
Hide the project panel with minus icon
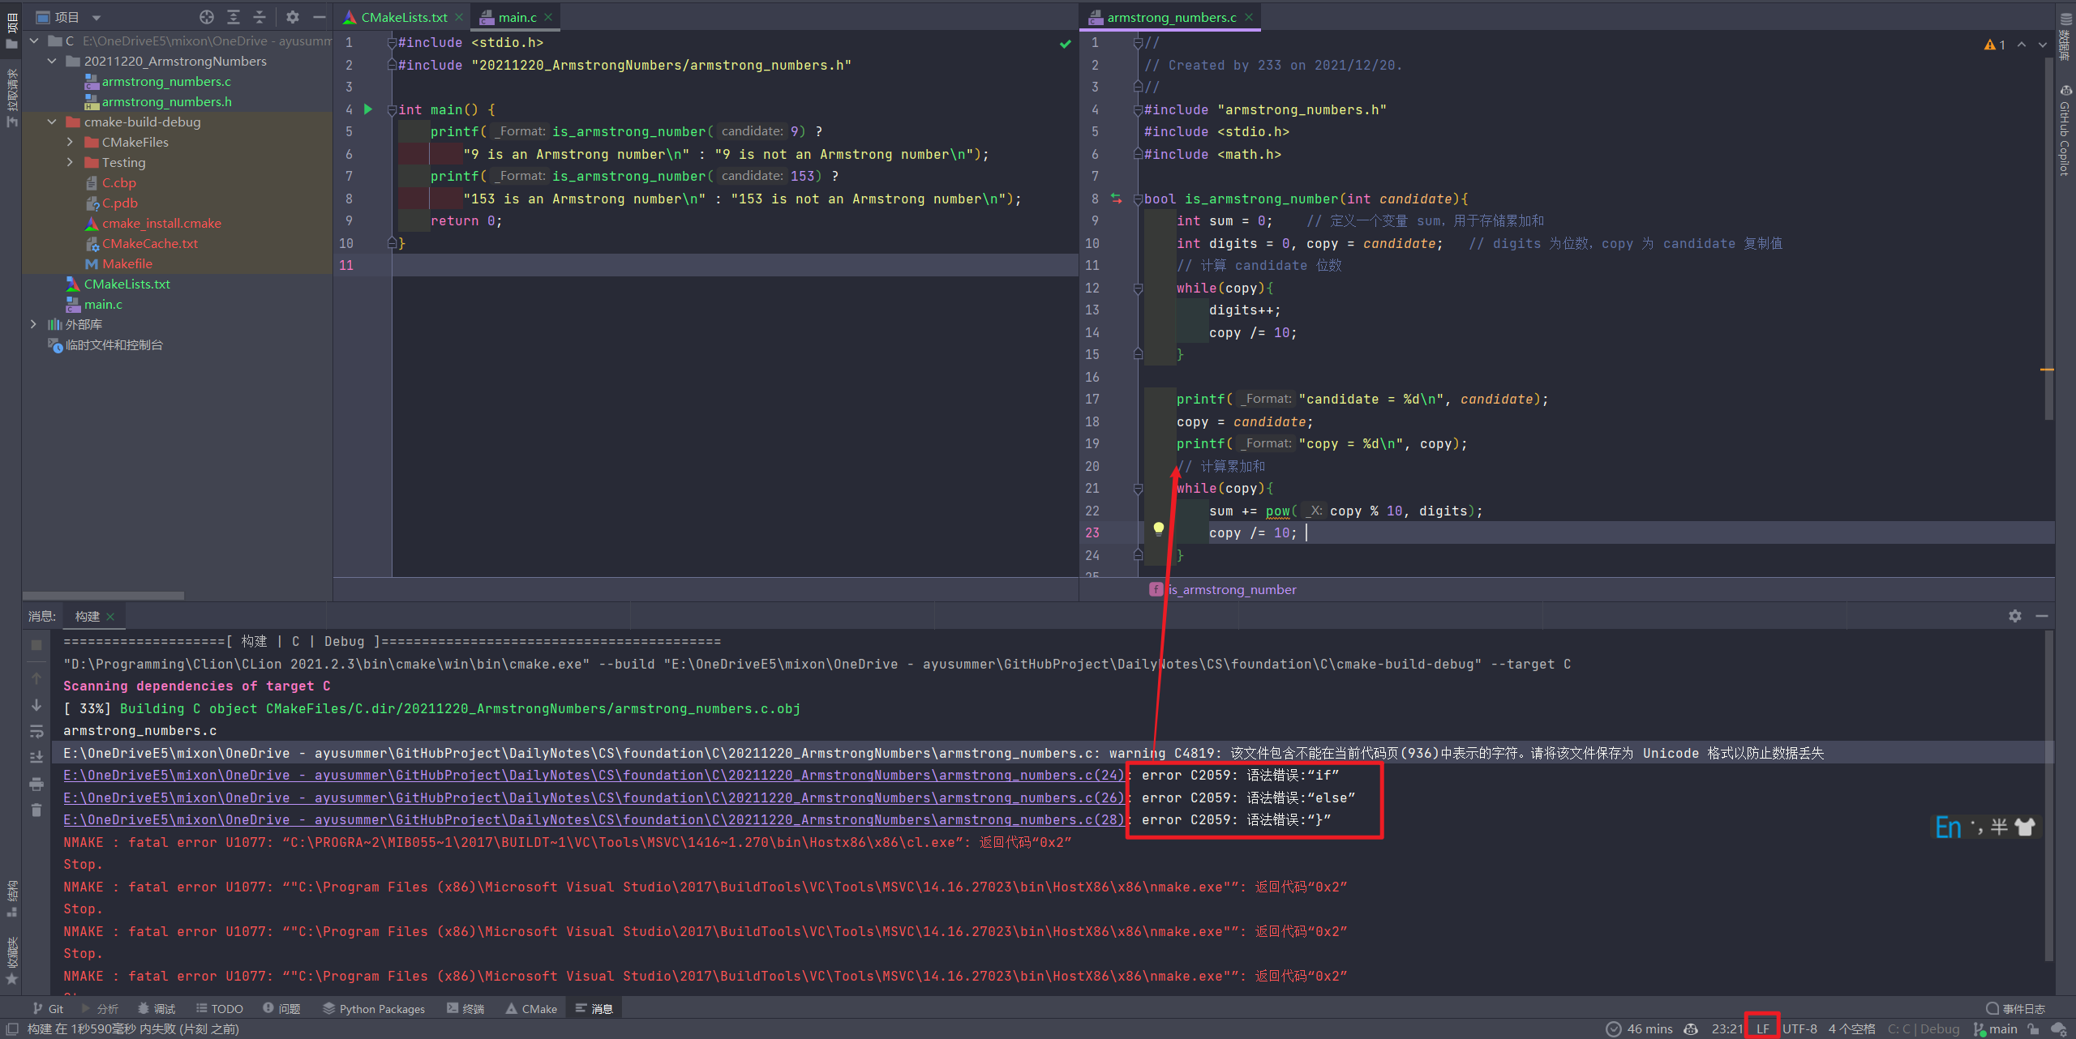320,17
